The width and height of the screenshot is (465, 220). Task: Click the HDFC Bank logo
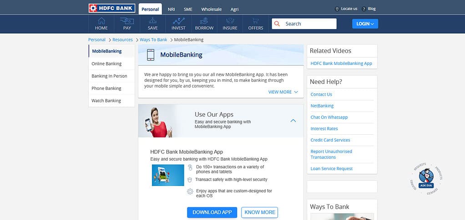pyautogui.click(x=112, y=8)
